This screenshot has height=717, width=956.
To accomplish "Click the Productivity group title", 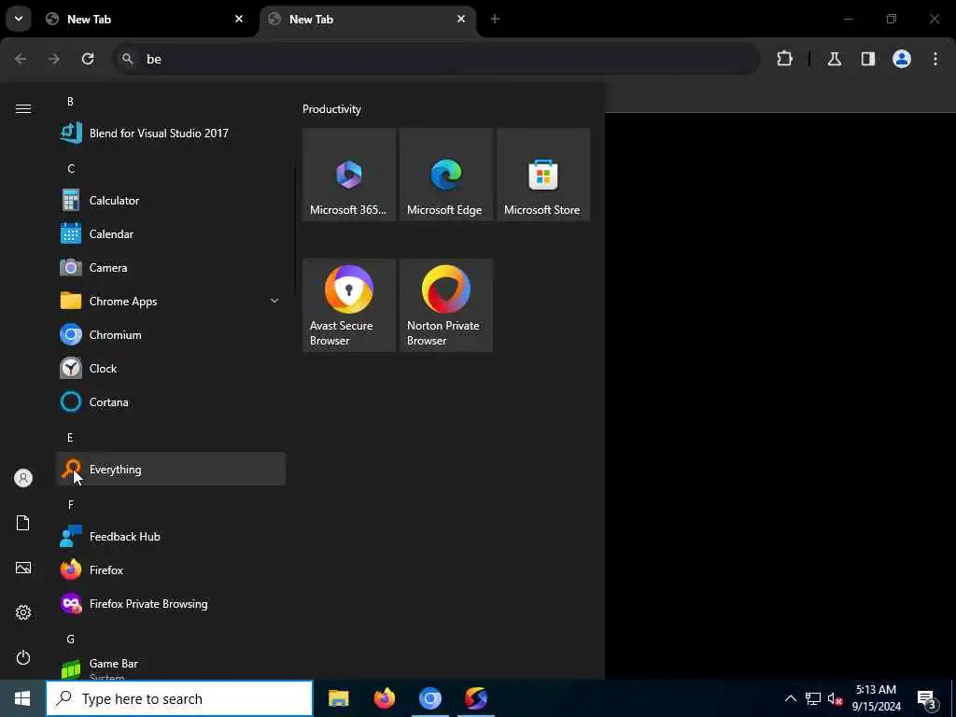I will pos(331,108).
